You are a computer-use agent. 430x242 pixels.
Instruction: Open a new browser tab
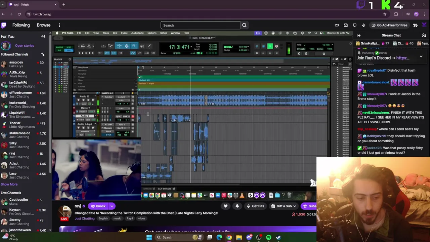click(x=63, y=5)
